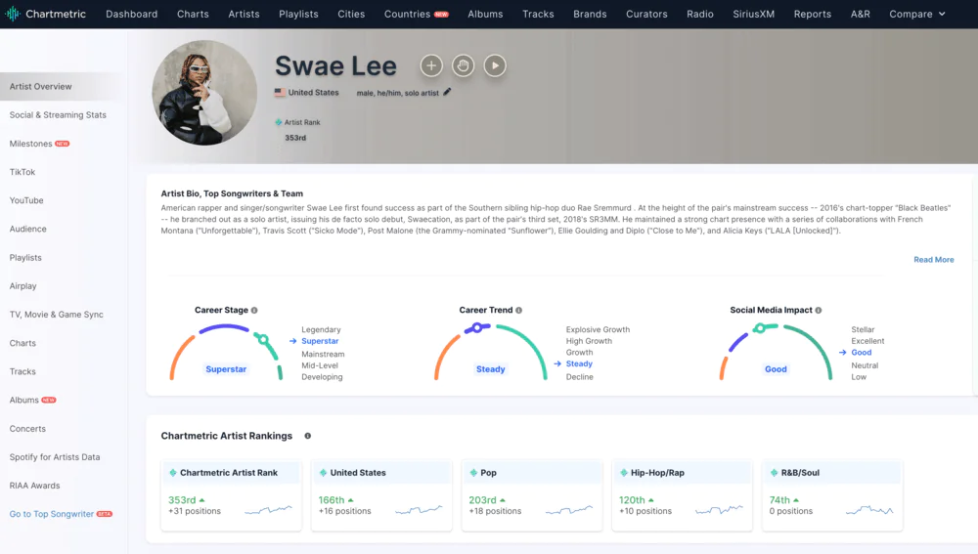Go to Artists in top navigation

click(x=244, y=14)
